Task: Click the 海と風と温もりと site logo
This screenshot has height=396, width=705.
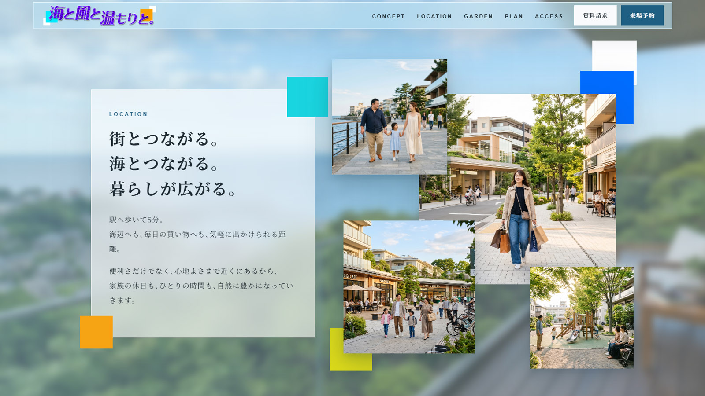Action: (x=100, y=15)
